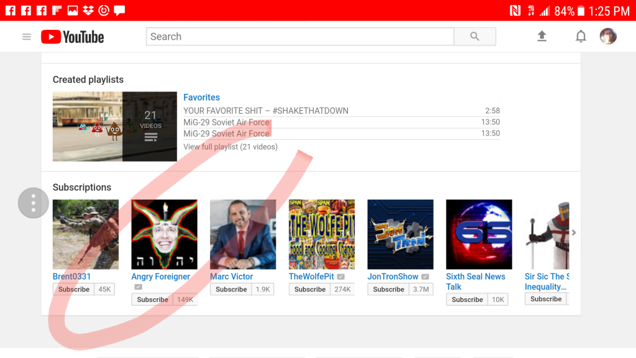Tap the image gallery notification icon
This screenshot has width=636, height=358.
pos(73,10)
